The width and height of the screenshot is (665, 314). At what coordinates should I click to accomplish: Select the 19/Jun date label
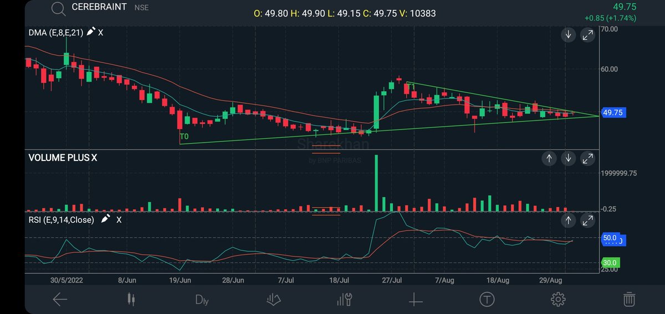[x=180, y=280]
